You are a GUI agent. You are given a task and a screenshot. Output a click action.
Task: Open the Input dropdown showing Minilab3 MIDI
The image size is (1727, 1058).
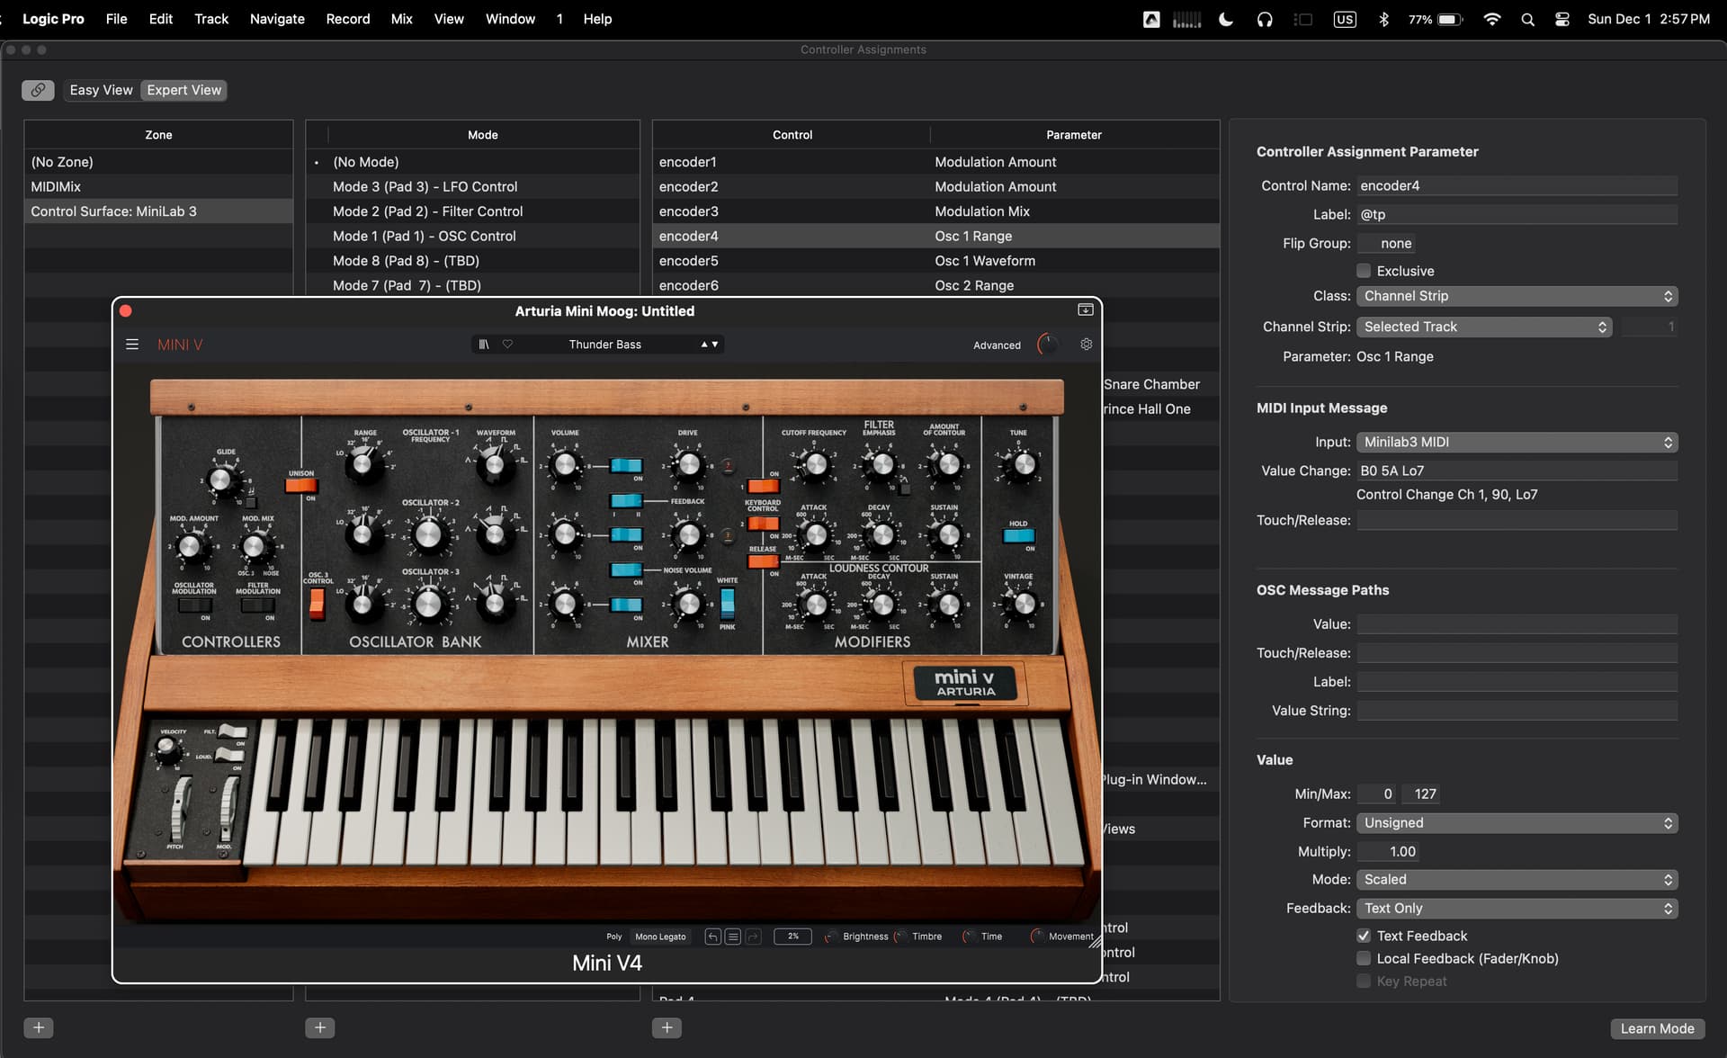click(1517, 442)
